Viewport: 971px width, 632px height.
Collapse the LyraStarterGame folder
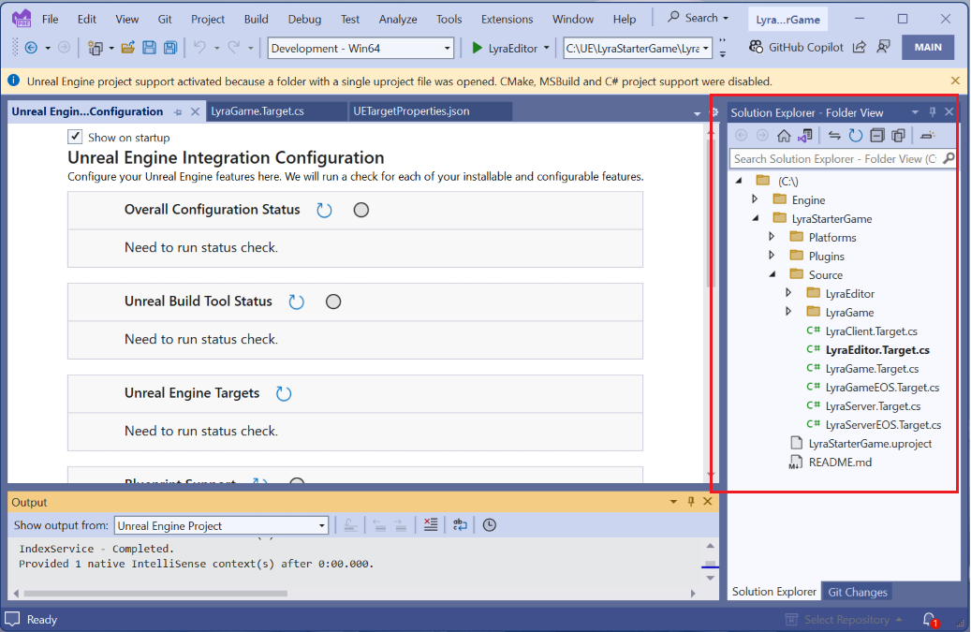(x=756, y=218)
